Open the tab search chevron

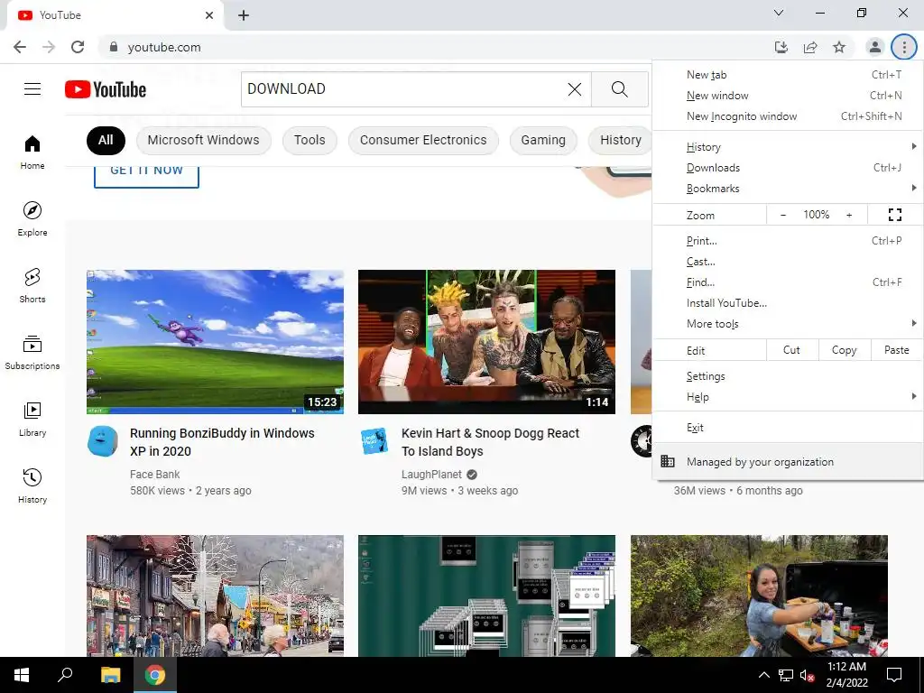point(779,13)
